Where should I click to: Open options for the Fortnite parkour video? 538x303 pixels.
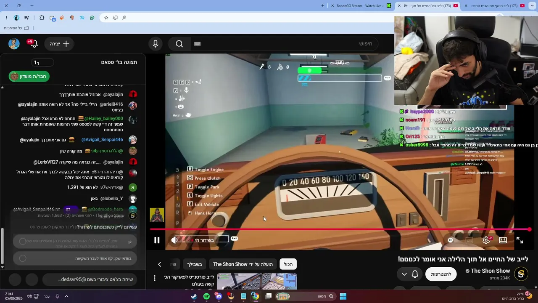pyautogui.click(x=155, y=278)
